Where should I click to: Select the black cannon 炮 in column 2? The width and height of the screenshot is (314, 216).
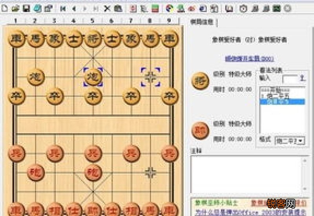(x=36, y=77)
